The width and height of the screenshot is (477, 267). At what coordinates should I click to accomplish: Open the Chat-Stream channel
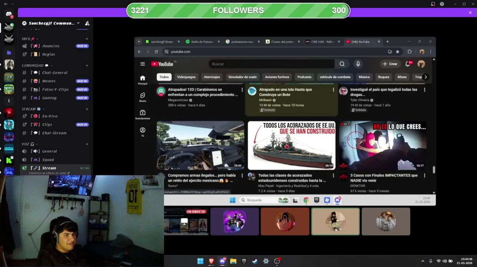coord(55,133)
